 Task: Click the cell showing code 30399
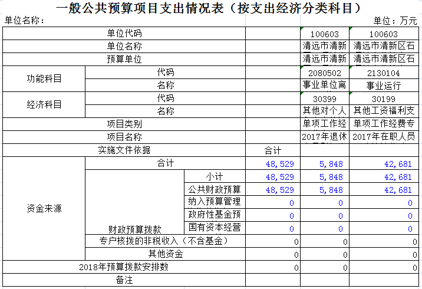click(x=324, y=98)
